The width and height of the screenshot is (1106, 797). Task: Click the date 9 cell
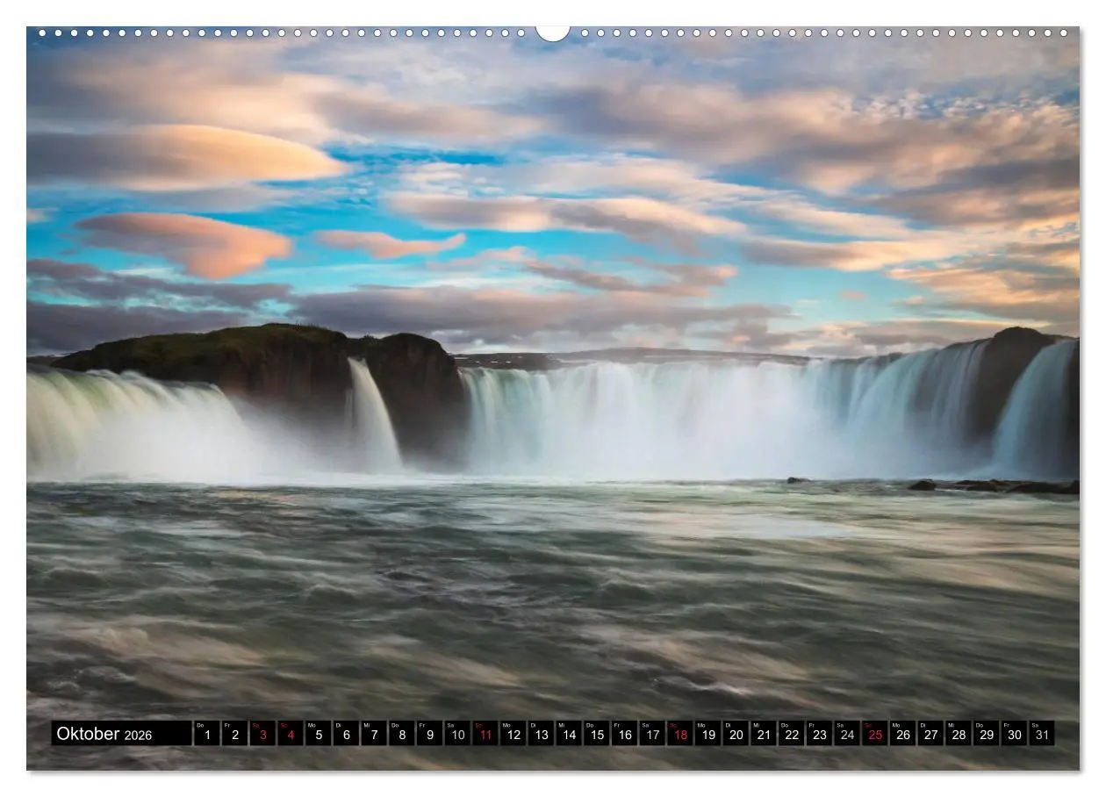pyautogui.click(x=429, y=734)
